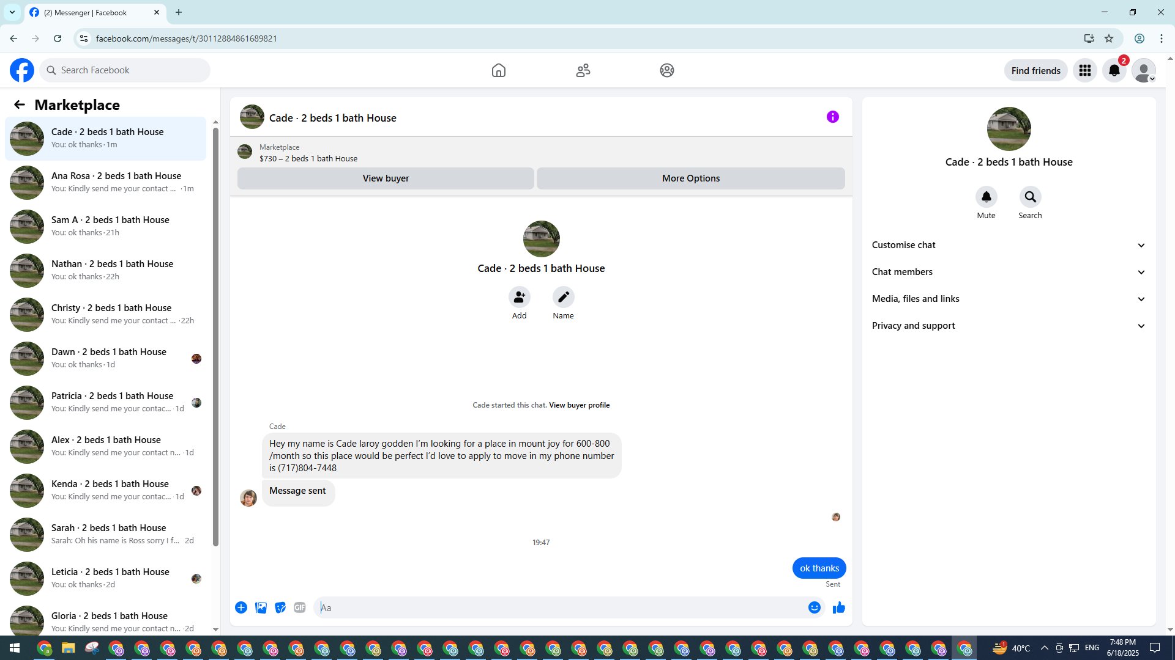
Task: Click View buyer button
Action: (x=386, y=178)
